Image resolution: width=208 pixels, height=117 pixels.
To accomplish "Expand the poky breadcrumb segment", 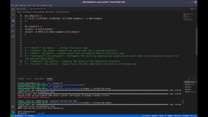I will click(x=19, y=12).
